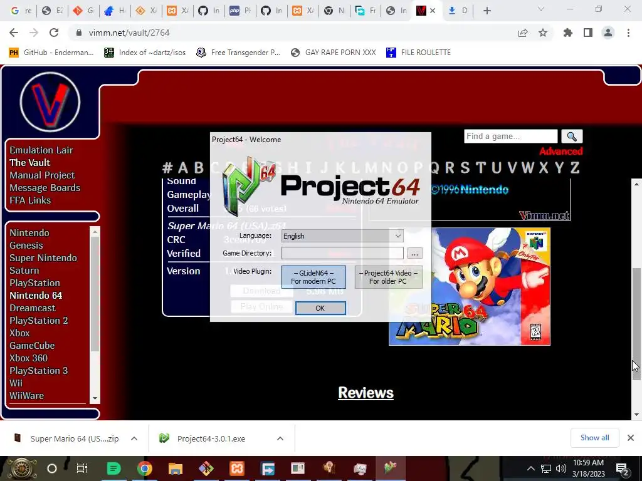Image resolution: width=642 pixels, height=481 pixels.
Task: Close the downloads bar
Action: pos(631,438)
